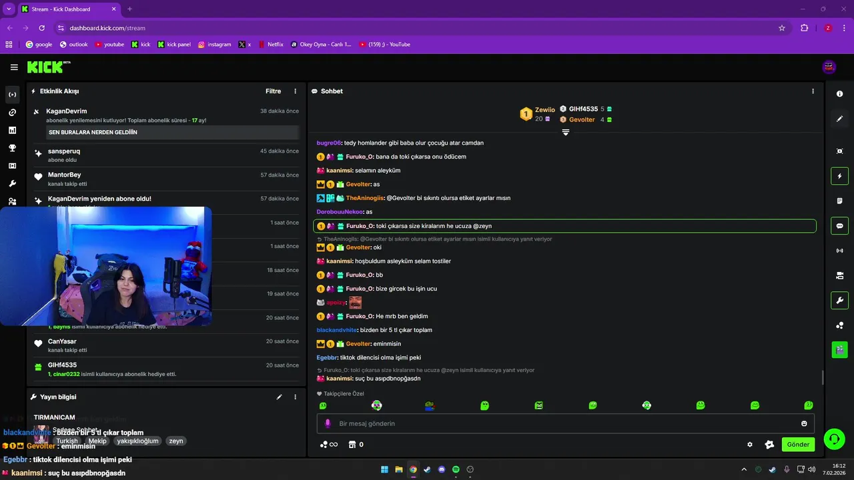Viewport: 854px width, 480px height.
Task: Open the chain-link icon in left sidebar
Action: tap(12, 113)
